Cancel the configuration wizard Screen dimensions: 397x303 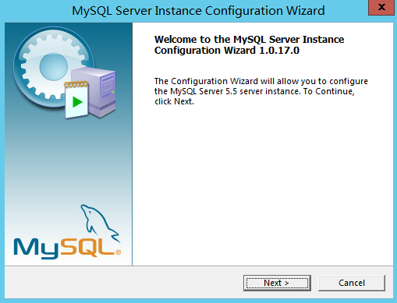click(352, 283)
